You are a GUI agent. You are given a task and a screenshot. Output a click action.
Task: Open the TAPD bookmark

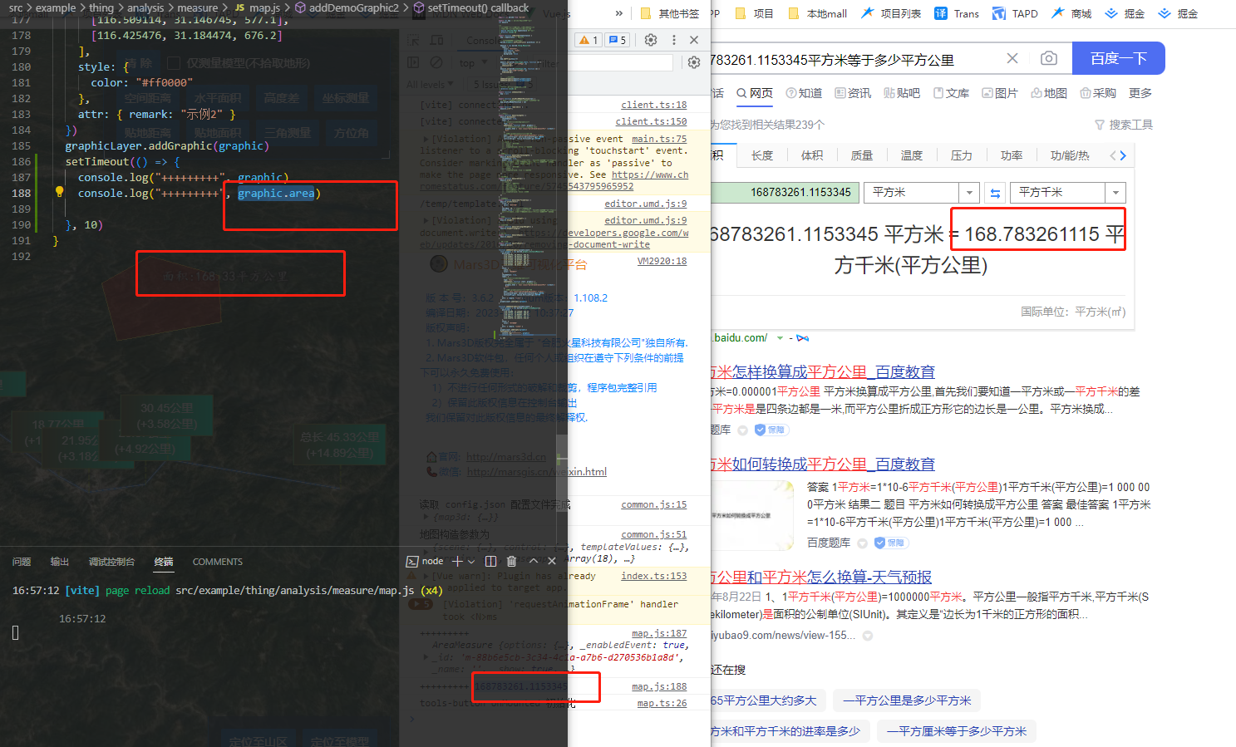point(1015,13)
